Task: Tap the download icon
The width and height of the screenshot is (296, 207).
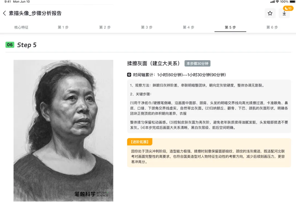Action: coord(284,13)
